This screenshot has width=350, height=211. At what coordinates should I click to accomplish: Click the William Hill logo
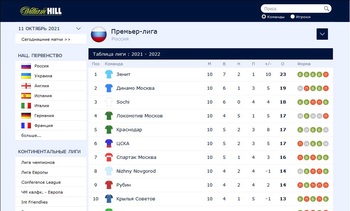click(x=41, y=11)
